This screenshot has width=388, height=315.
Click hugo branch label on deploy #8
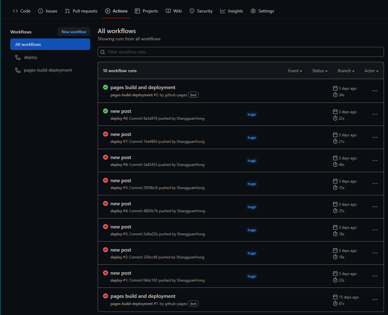coord(252,114)
